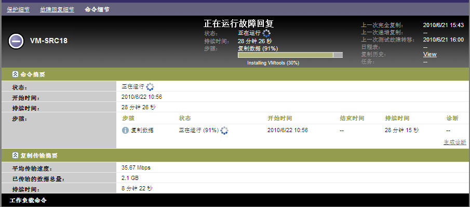Click the 复制数据 progress bar
Image resolution: width=470 pixels, height=207 pixels.
pos(290,55)
